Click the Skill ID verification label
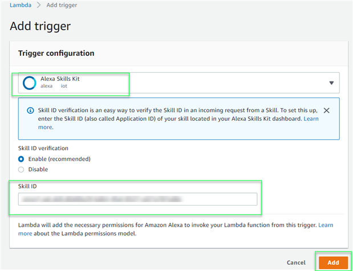This screenshot has height=271, width=353. pos(48,147)
